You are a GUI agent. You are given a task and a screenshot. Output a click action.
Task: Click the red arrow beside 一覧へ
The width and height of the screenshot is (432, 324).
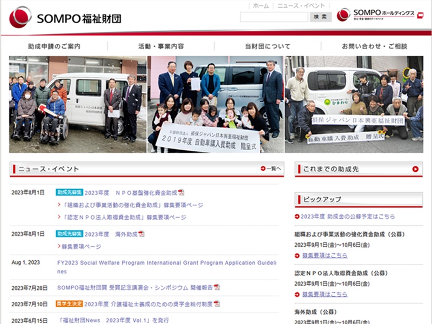263,168
